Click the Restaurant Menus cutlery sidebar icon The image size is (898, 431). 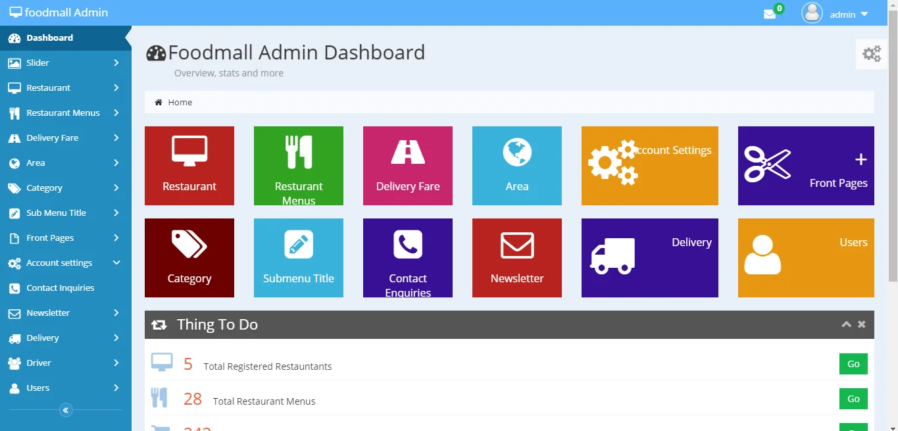[14, 113]
